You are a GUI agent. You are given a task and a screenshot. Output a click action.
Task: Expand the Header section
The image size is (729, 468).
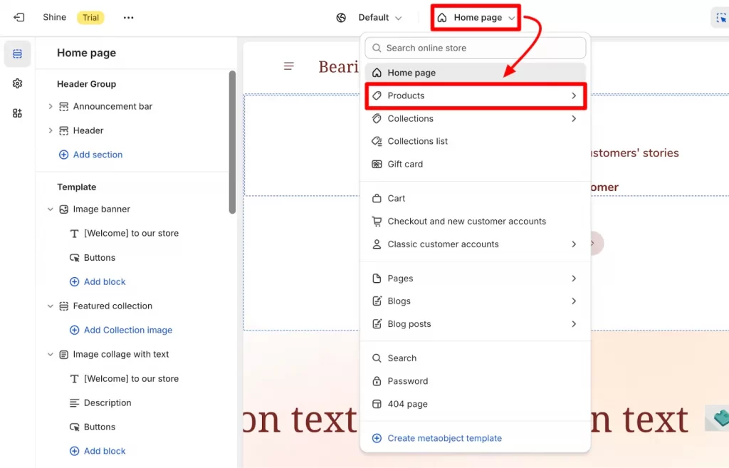tap(49, 130)
